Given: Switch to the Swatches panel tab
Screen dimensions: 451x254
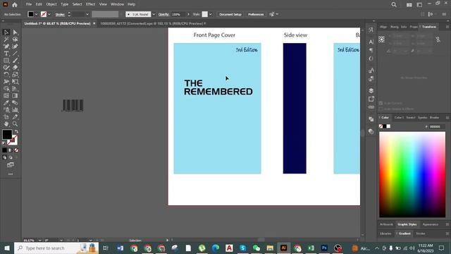Looking at the screenshot, I should tap(410, 118).
